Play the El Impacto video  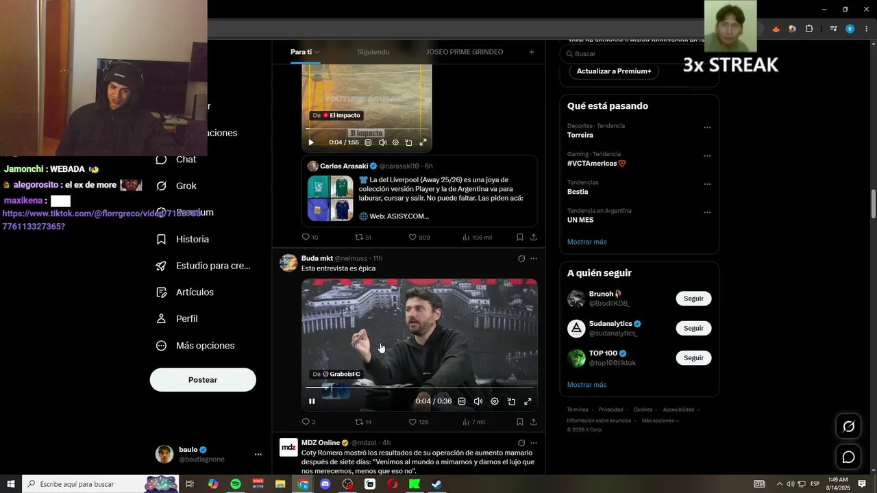pyautogui.click(x=310, y=142)
